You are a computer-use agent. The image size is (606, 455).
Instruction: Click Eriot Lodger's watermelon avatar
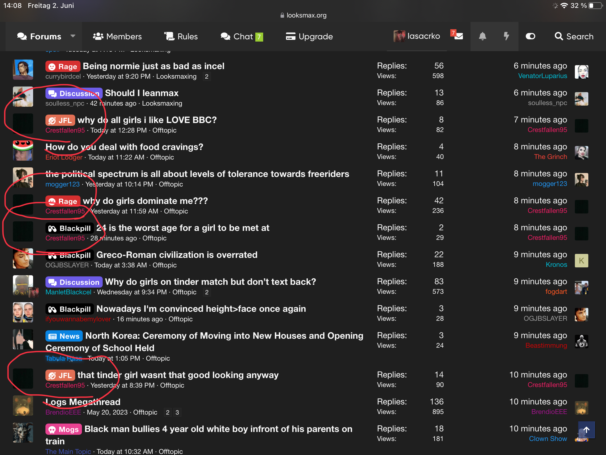coord(23,151)
